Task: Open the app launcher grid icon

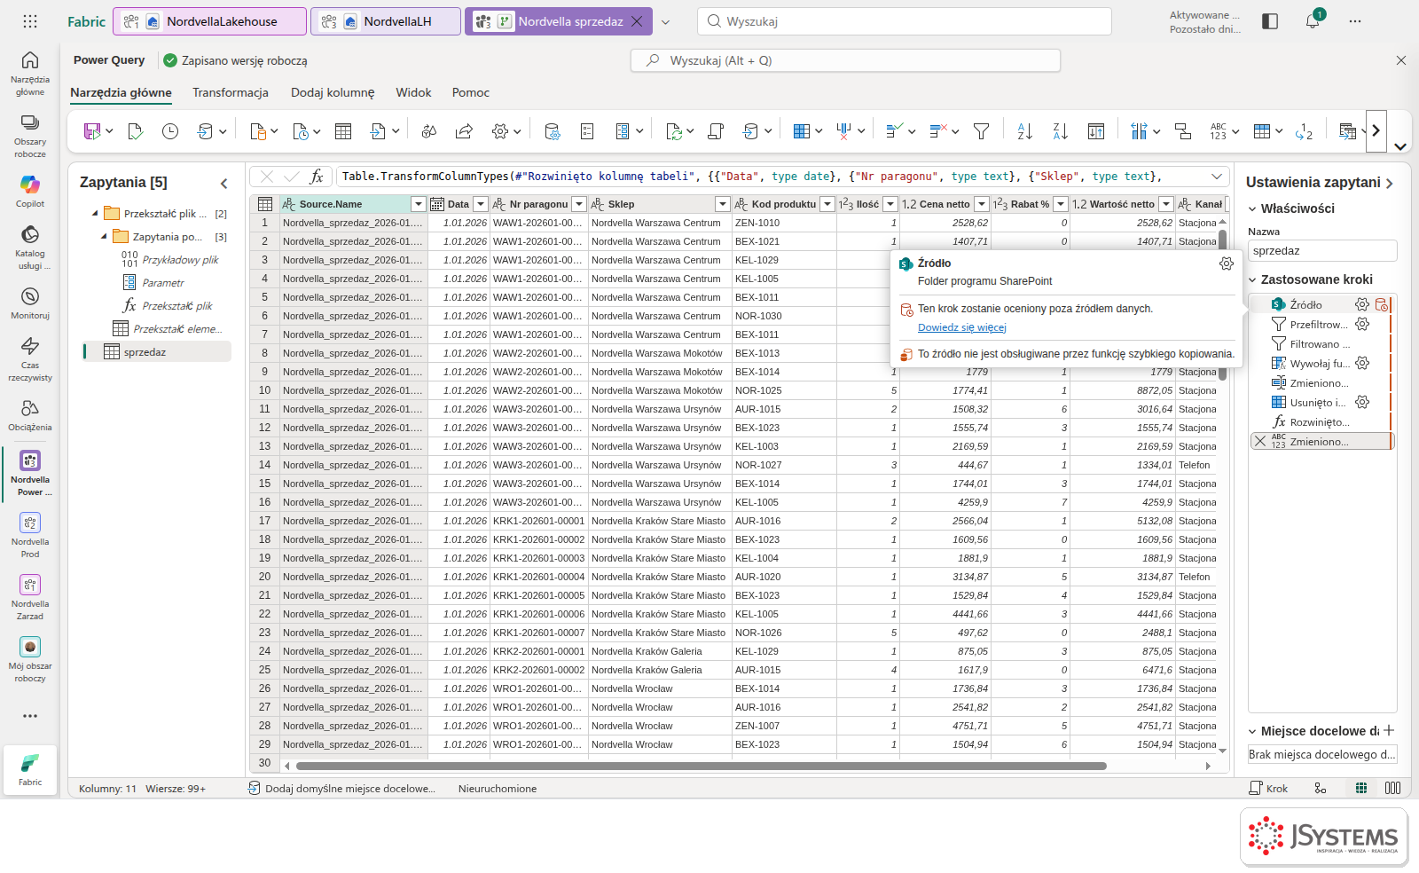Action: [x=30, y=21]
